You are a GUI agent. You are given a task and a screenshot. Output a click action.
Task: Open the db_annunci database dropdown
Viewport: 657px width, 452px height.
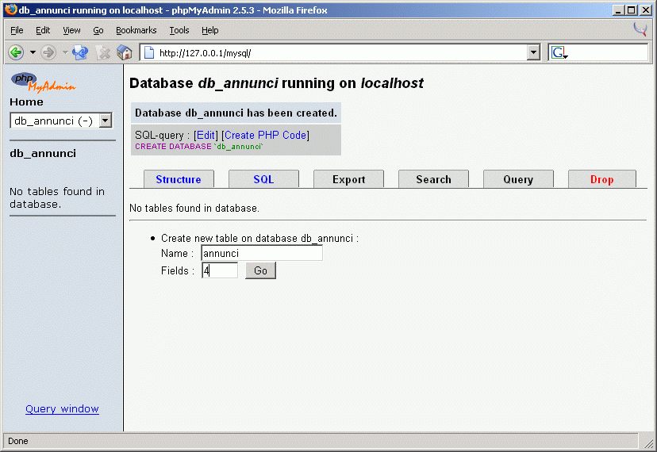coord(105,121)
